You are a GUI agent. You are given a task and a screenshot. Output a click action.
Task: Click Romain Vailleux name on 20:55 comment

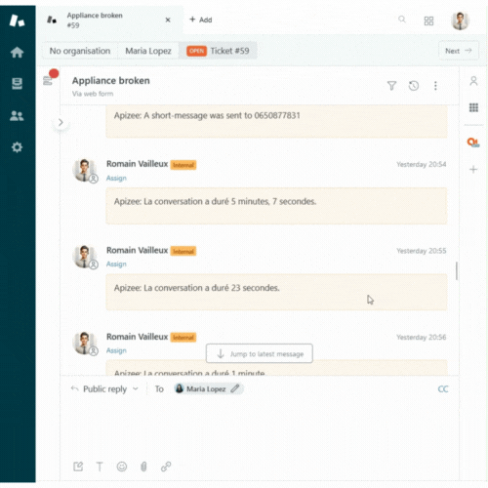click(x=137, y=250)
